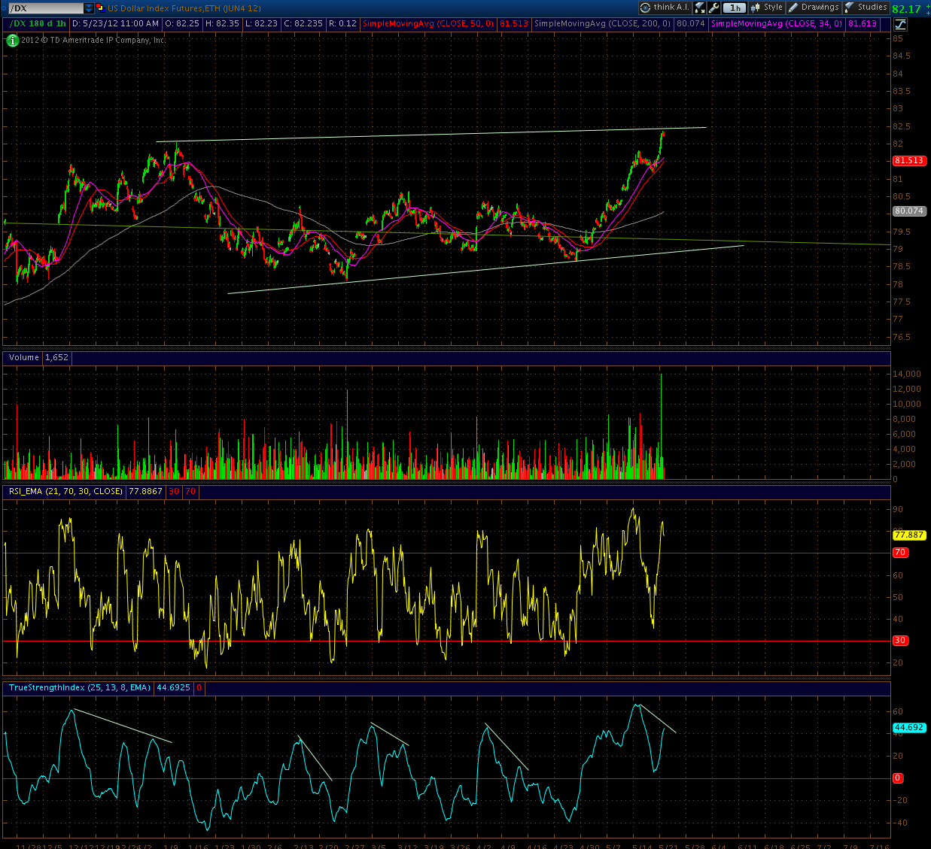The width and height of the screenshot is (931, 849).
Task: Open the symbol selector dropdown arrow
Action: pyautogui.click(x=90, y=8)
